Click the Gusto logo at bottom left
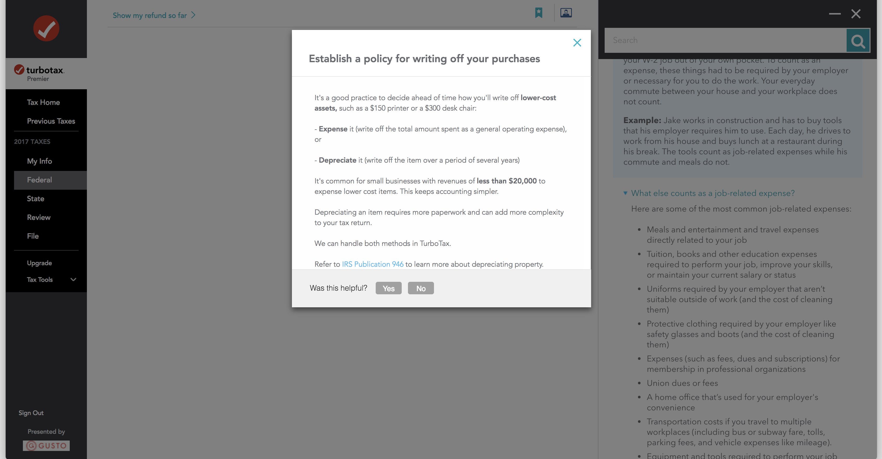 click(x=46, y=446)
